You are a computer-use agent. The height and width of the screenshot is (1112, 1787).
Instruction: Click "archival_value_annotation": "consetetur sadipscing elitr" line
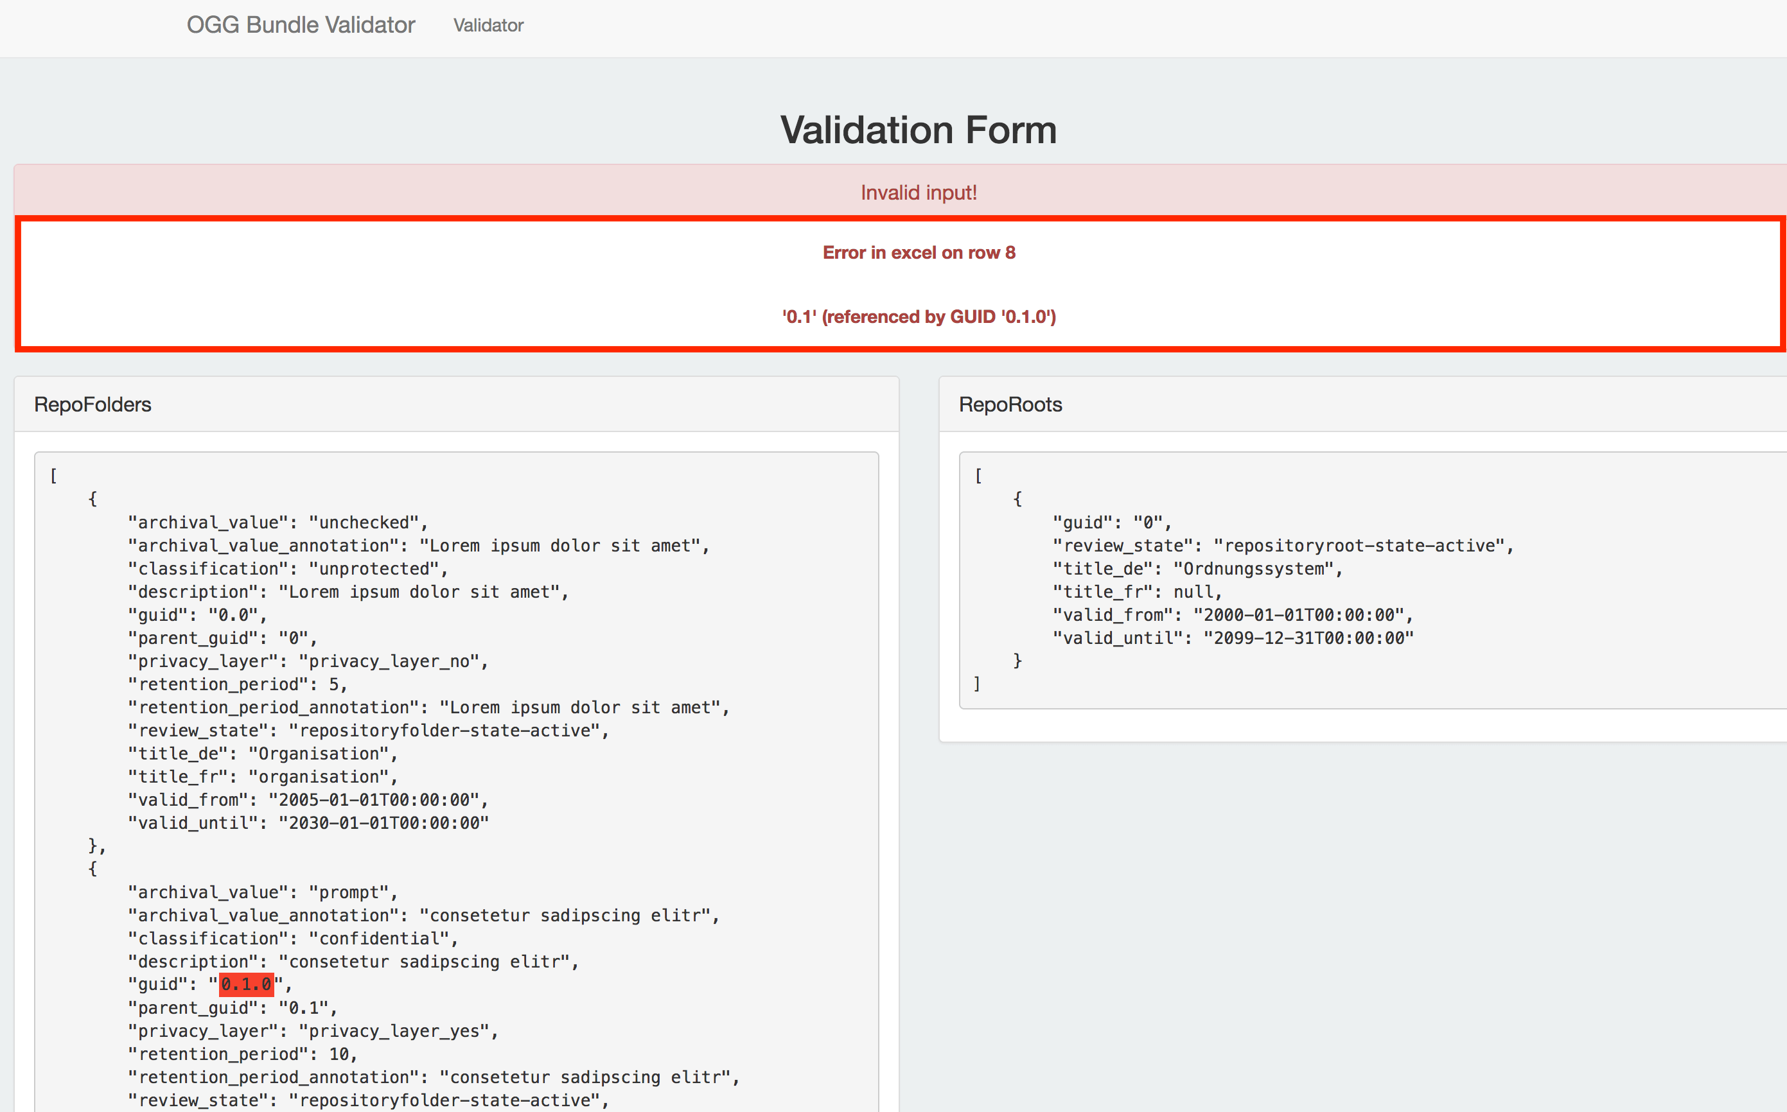click(x=423, y=916)
